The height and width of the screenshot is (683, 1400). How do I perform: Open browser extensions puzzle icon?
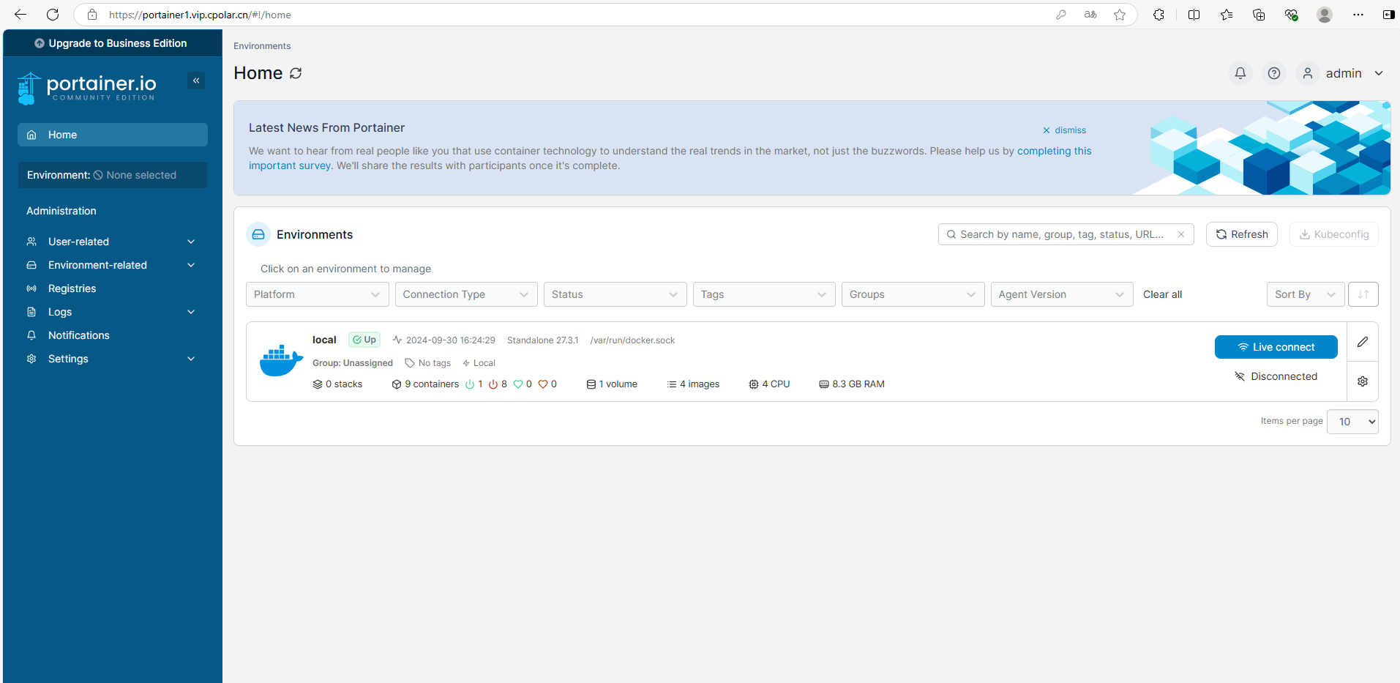point(1158,15)
